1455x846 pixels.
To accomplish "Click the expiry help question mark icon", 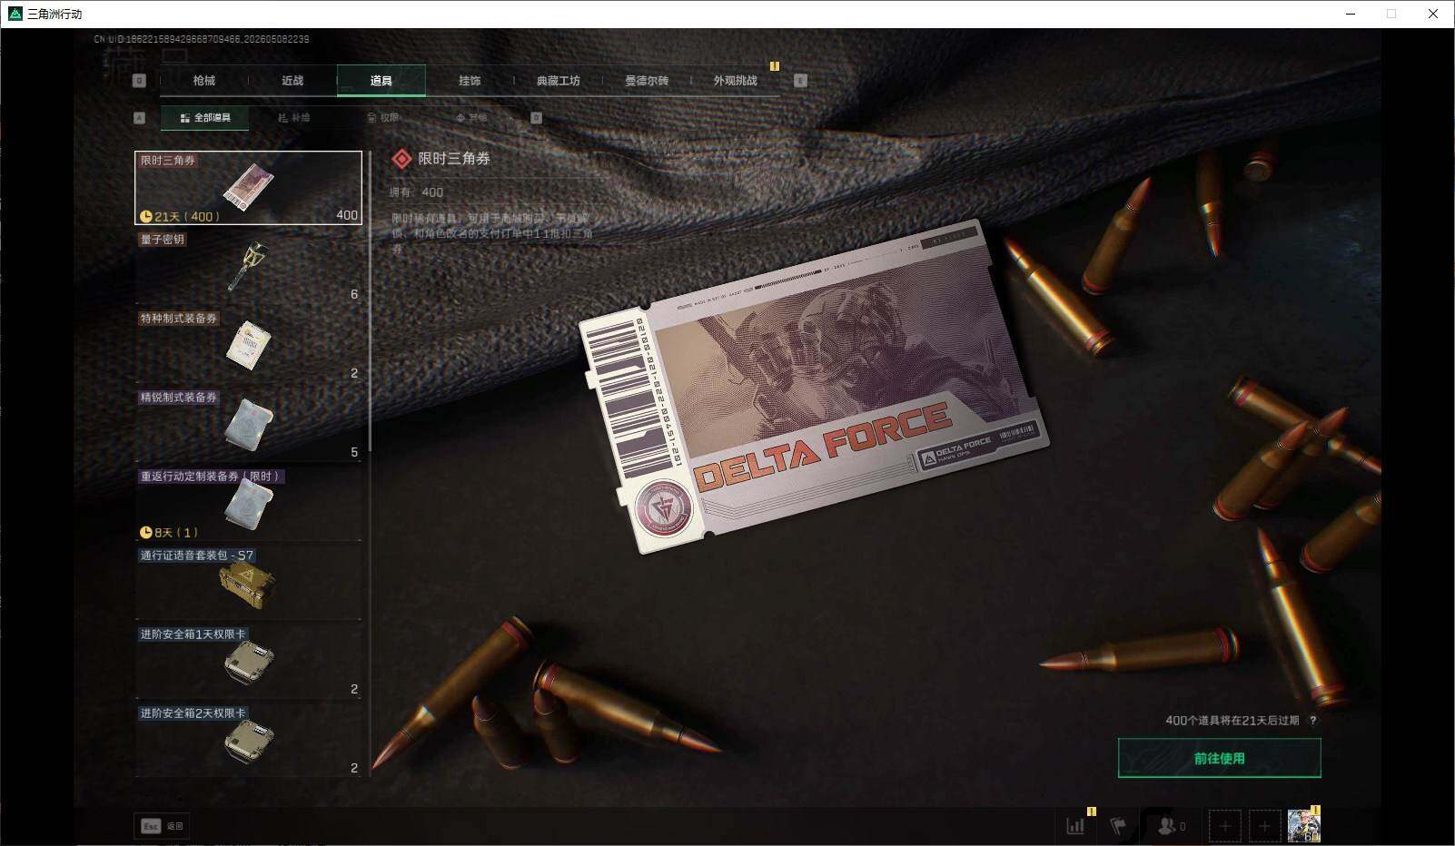I will pyautogui.click(x=1313, y=721).
